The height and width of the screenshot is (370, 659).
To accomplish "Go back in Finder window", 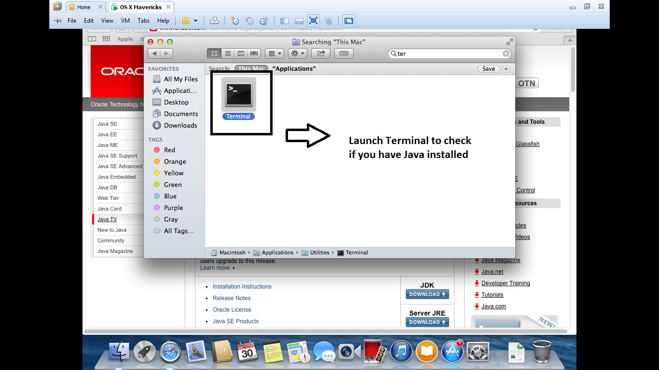I will pos(154,53).
